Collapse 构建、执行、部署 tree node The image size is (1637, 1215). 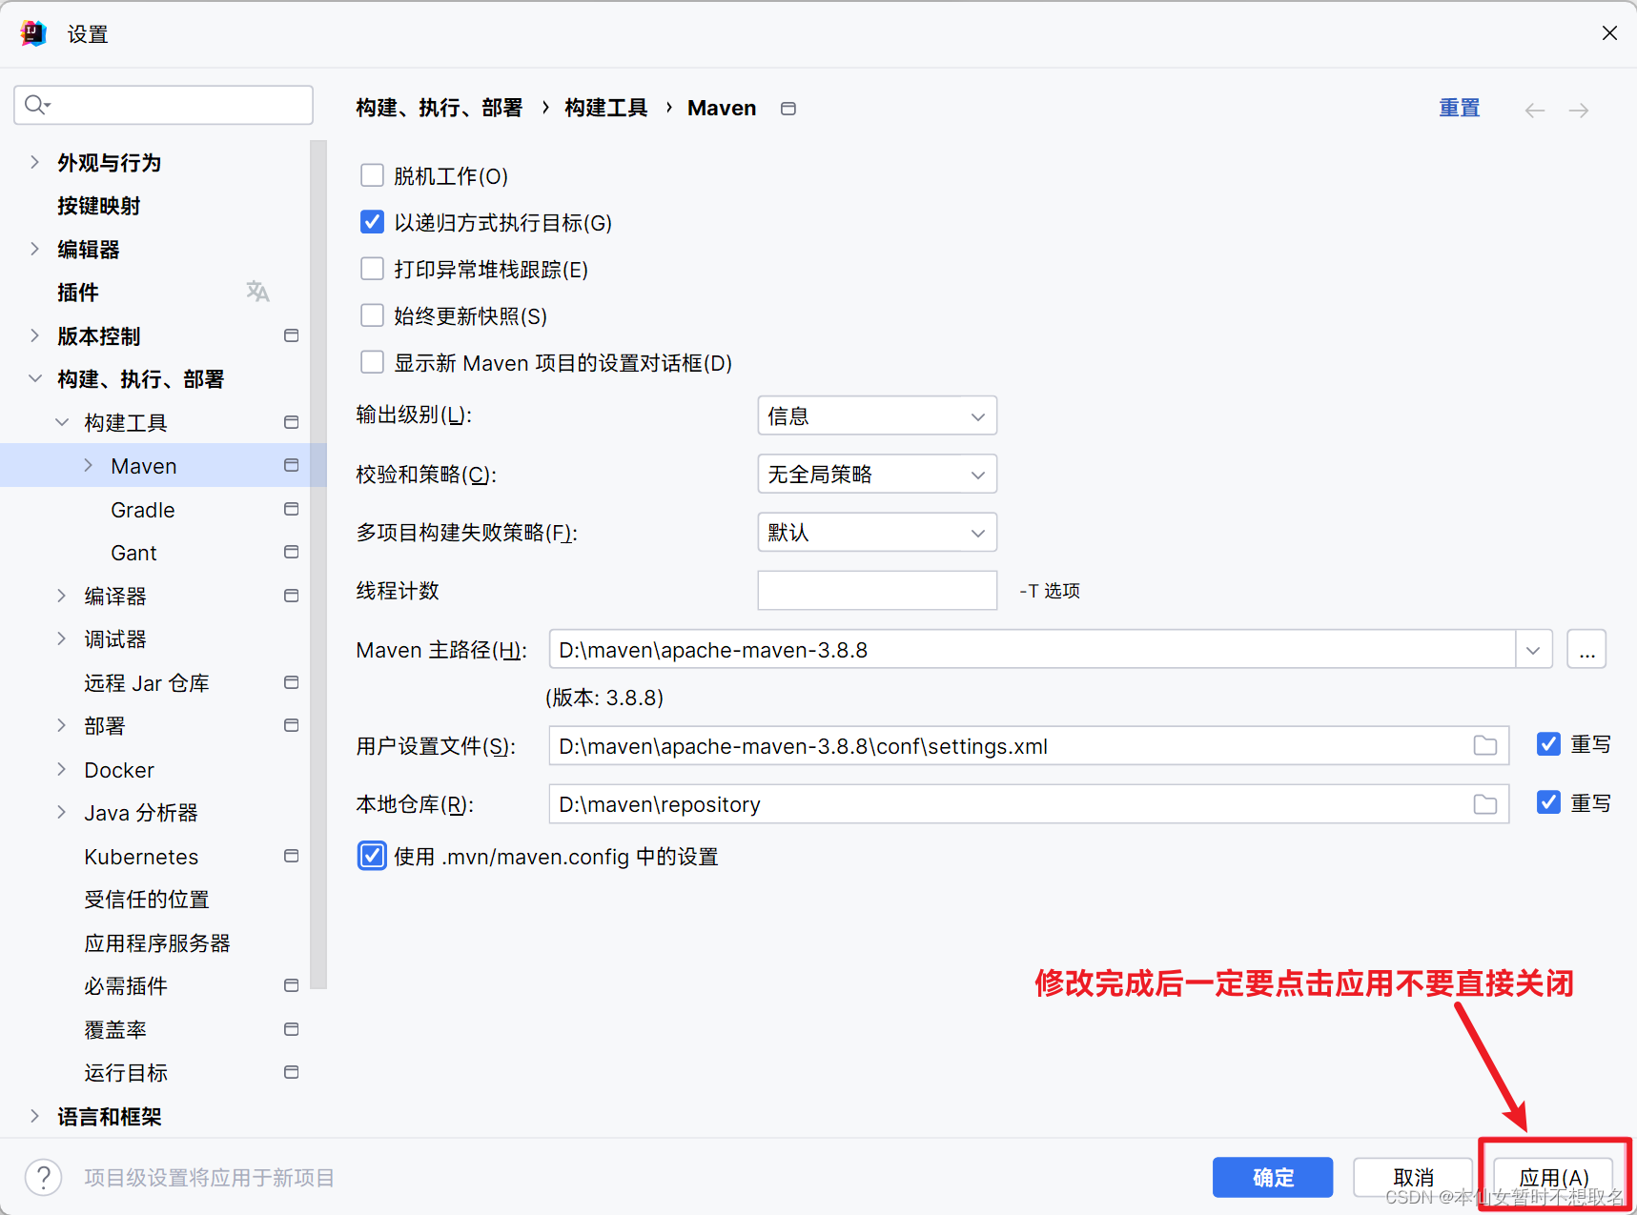coord(34,378)
